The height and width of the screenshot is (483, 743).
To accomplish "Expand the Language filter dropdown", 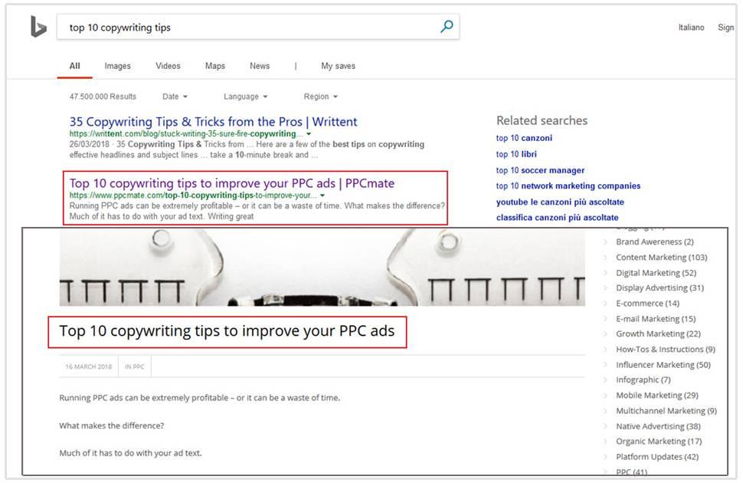I will coord(245,97).
